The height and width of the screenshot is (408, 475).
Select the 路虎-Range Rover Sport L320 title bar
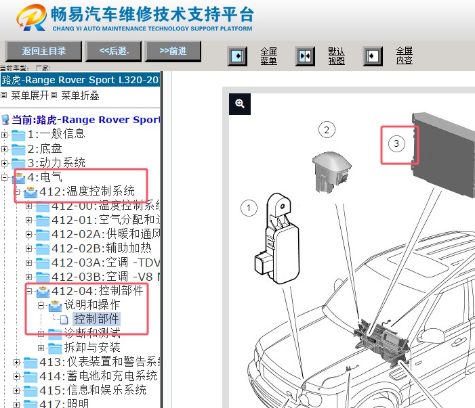pos(80,80)
